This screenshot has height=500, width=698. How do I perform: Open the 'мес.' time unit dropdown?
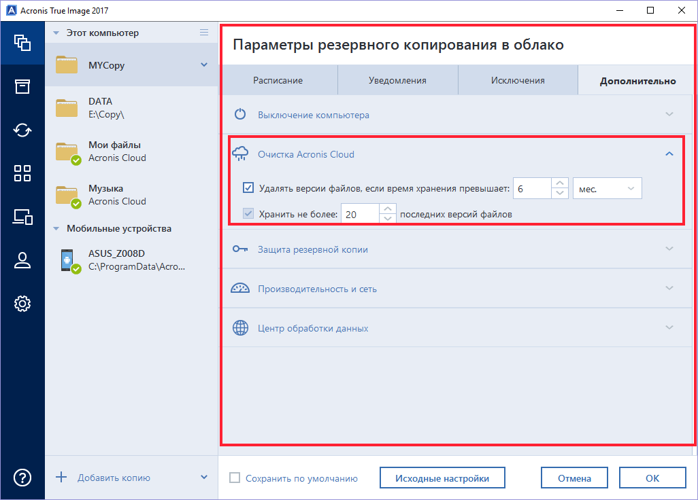point(608,188)
